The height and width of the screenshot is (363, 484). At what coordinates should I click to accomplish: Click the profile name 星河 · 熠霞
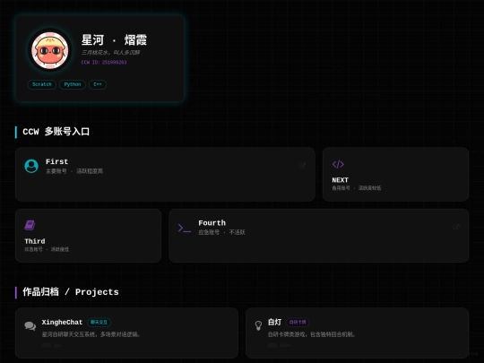(114, 40)
